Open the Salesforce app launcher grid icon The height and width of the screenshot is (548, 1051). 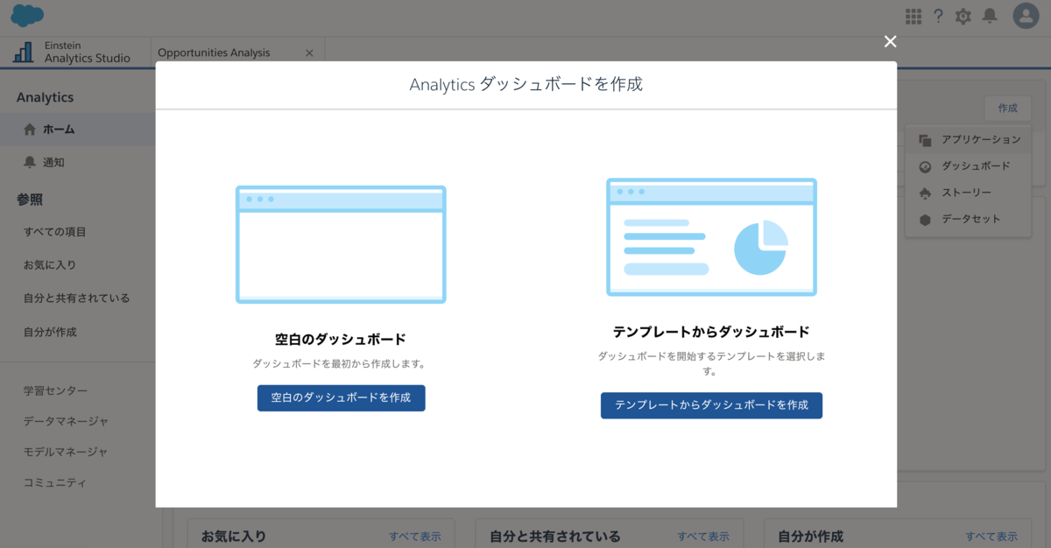(x=912, y=16)
